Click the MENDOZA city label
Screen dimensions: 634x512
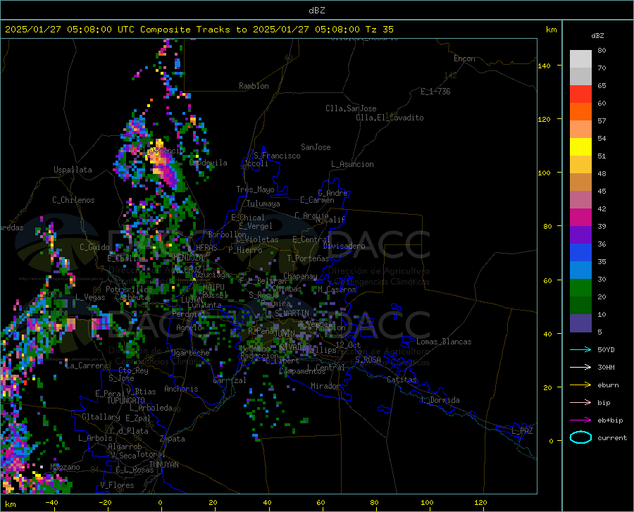pos(188,258)
